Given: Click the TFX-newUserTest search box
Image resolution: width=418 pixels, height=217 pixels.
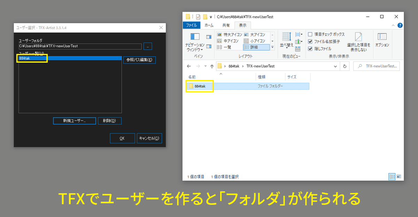Looking at the screenshot, I should [377, 66].
